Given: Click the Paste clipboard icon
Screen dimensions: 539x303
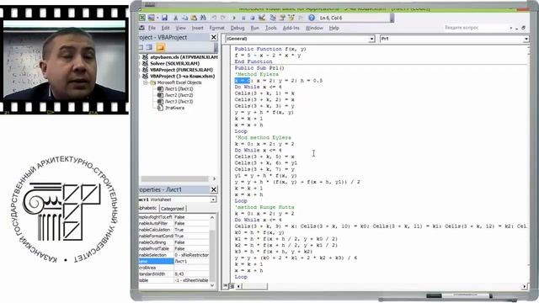Looking at the screenshot, I should (x=194, y=18).
